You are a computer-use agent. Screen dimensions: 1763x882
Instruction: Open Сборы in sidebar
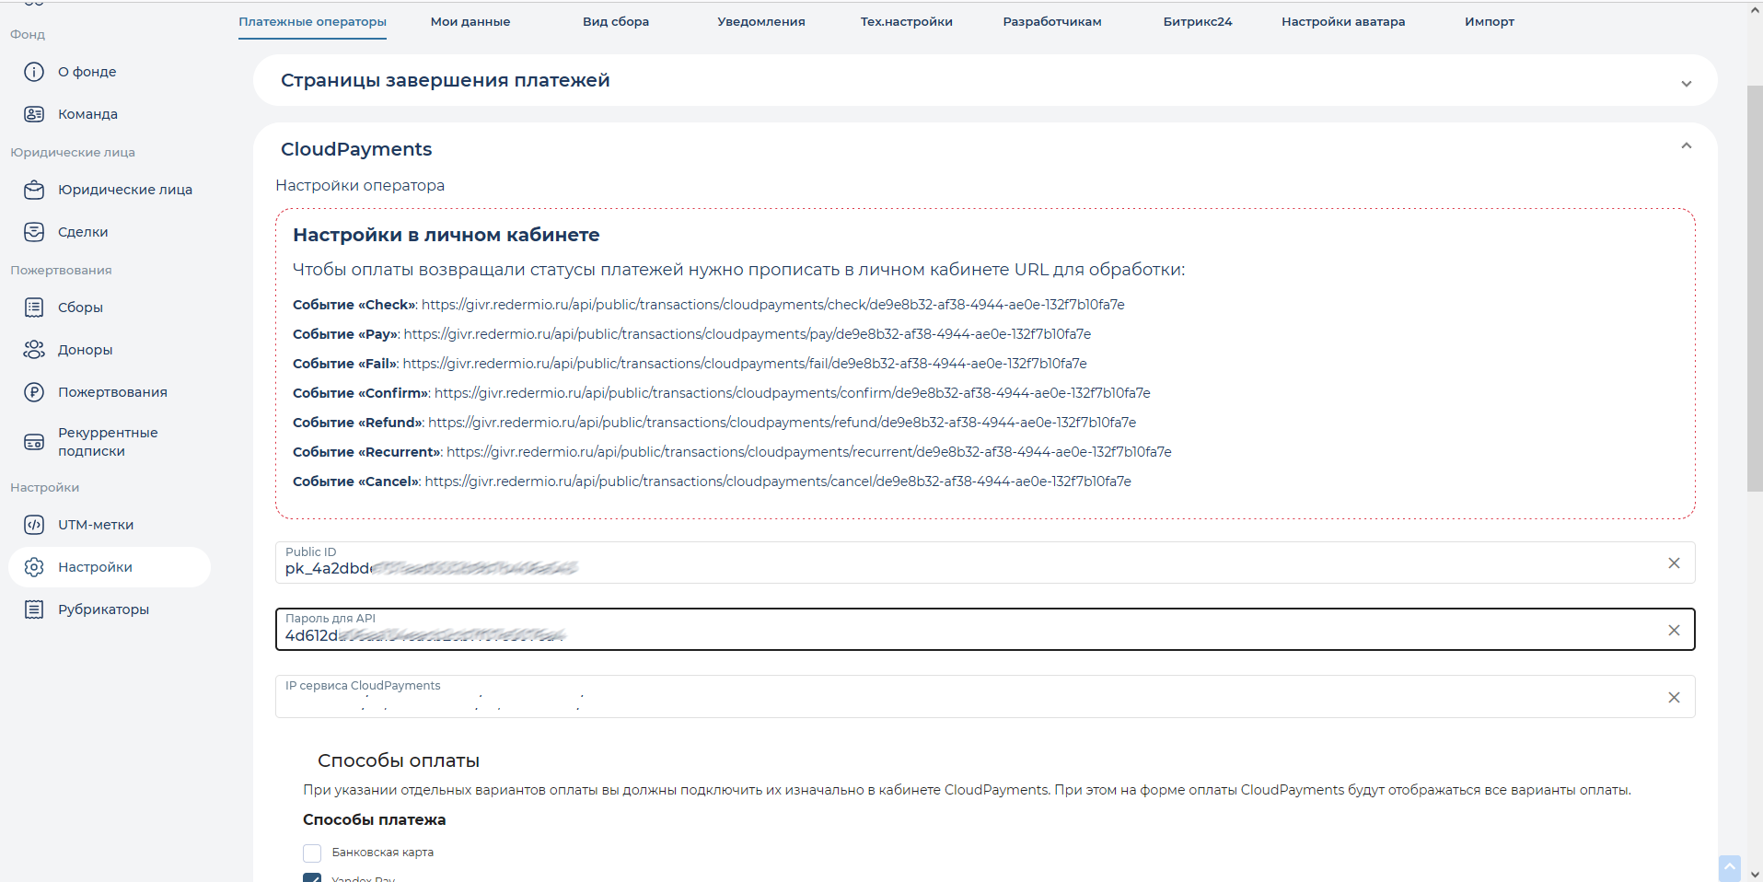(80, 308)
